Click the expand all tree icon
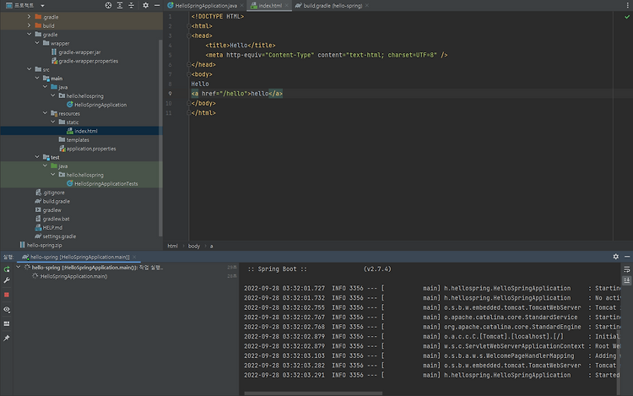The width and height of the screenshot is (633, 396). coord(120,5)
